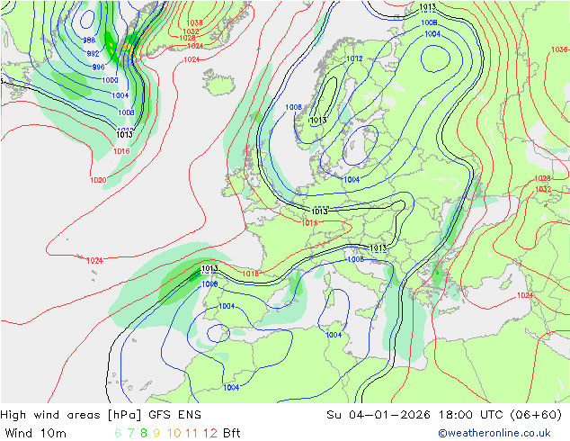Click the 'High wind areas [hPa] GFS ENS' title
The width and height of the screenshot is (570, 441).
coord(101,415)
